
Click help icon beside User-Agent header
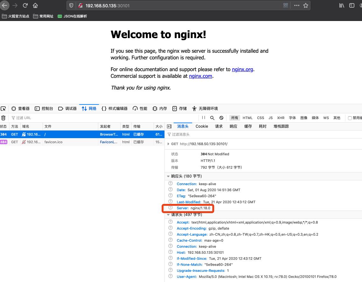[171, 276]
